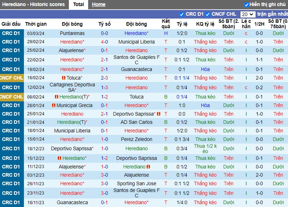The image size is (288, 207).
Task: Click Toluca away team on 08/02/24
Action: tap(136, 97)
